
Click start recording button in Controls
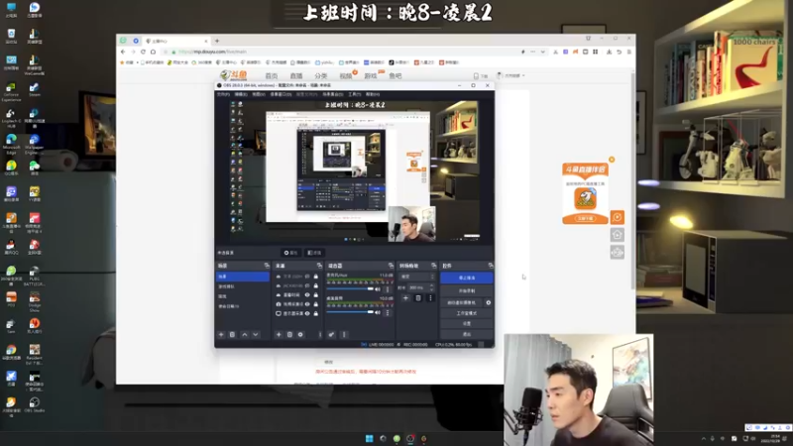pos(466,291)
